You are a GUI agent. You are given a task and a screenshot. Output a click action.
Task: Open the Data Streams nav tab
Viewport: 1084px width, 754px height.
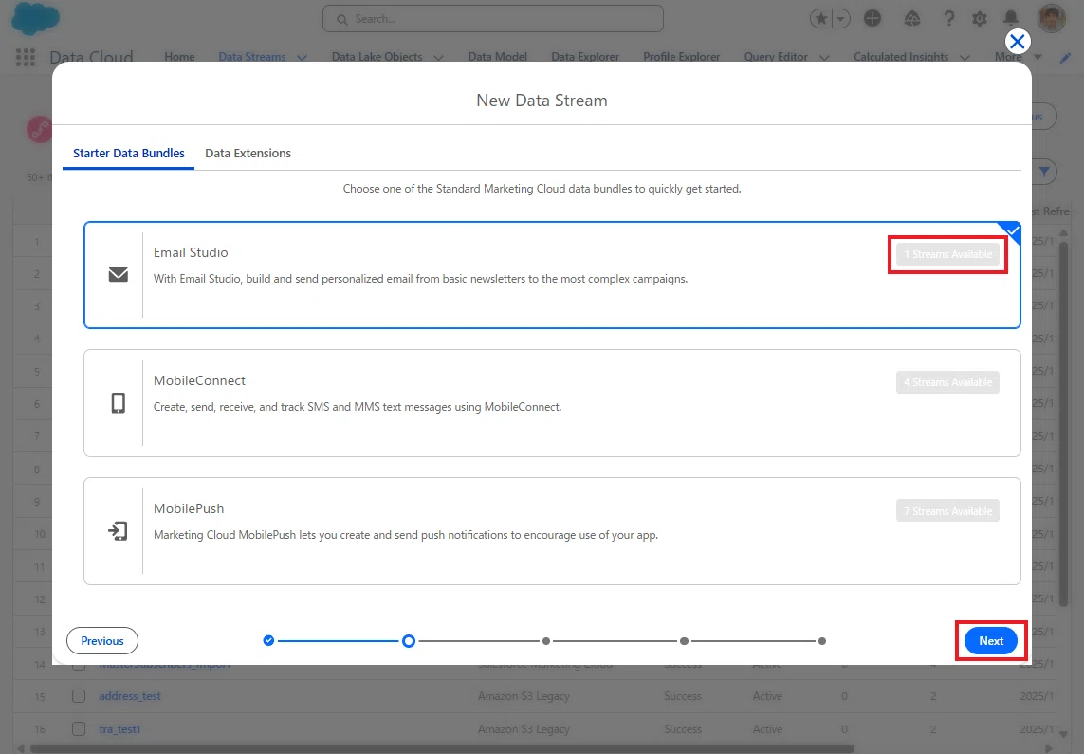tap(251, 57)
